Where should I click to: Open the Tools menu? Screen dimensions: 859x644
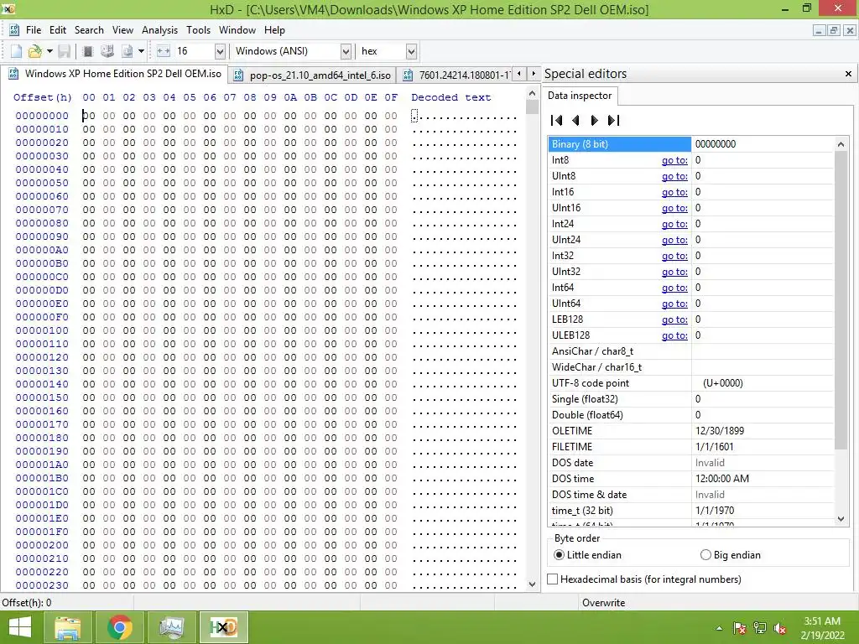pos(198,30)
